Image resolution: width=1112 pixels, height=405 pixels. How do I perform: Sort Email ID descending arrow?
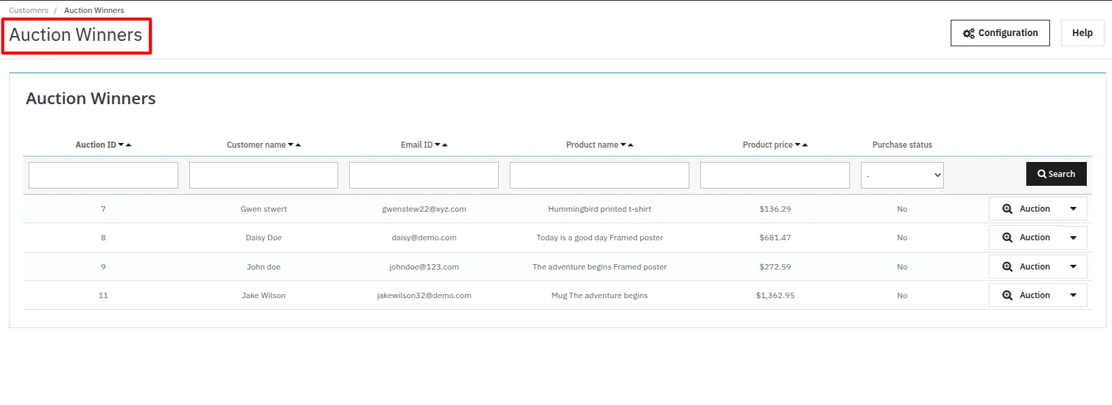438,144
